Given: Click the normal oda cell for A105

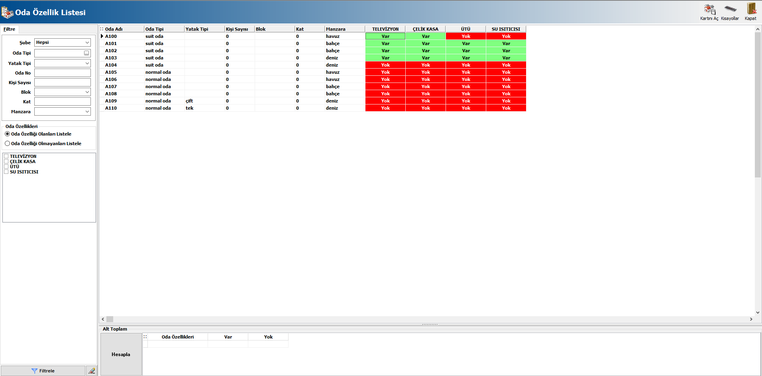Looking at the screenshot, I should (164, 72).
